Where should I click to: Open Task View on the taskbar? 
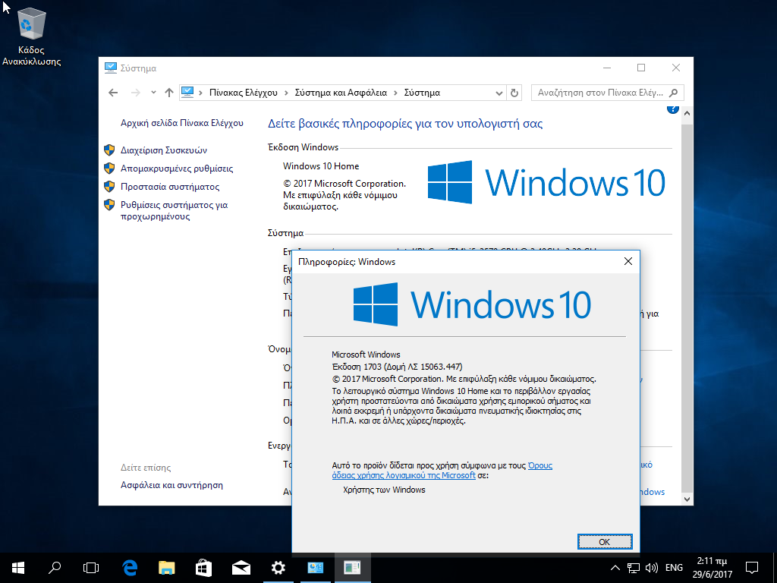pos(91,568)
